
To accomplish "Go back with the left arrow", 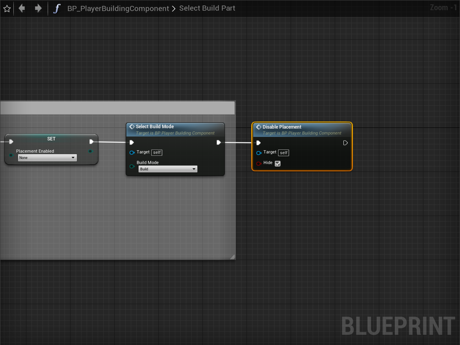I will coord(22,8).
